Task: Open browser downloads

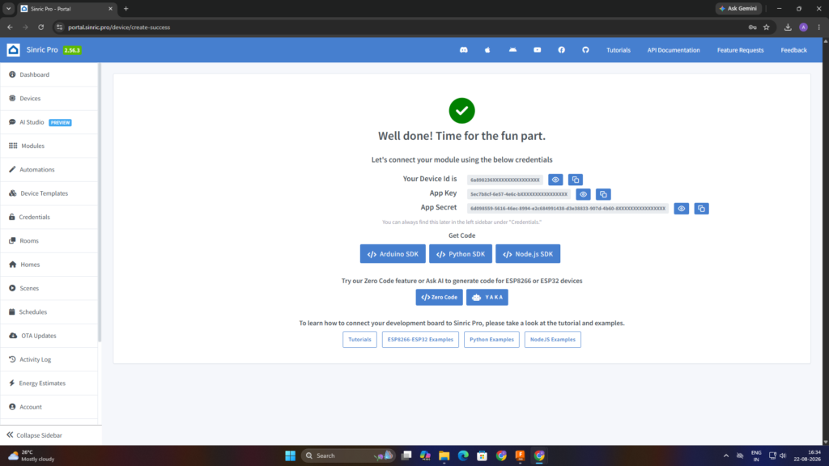Action: [x=788, y=27]
